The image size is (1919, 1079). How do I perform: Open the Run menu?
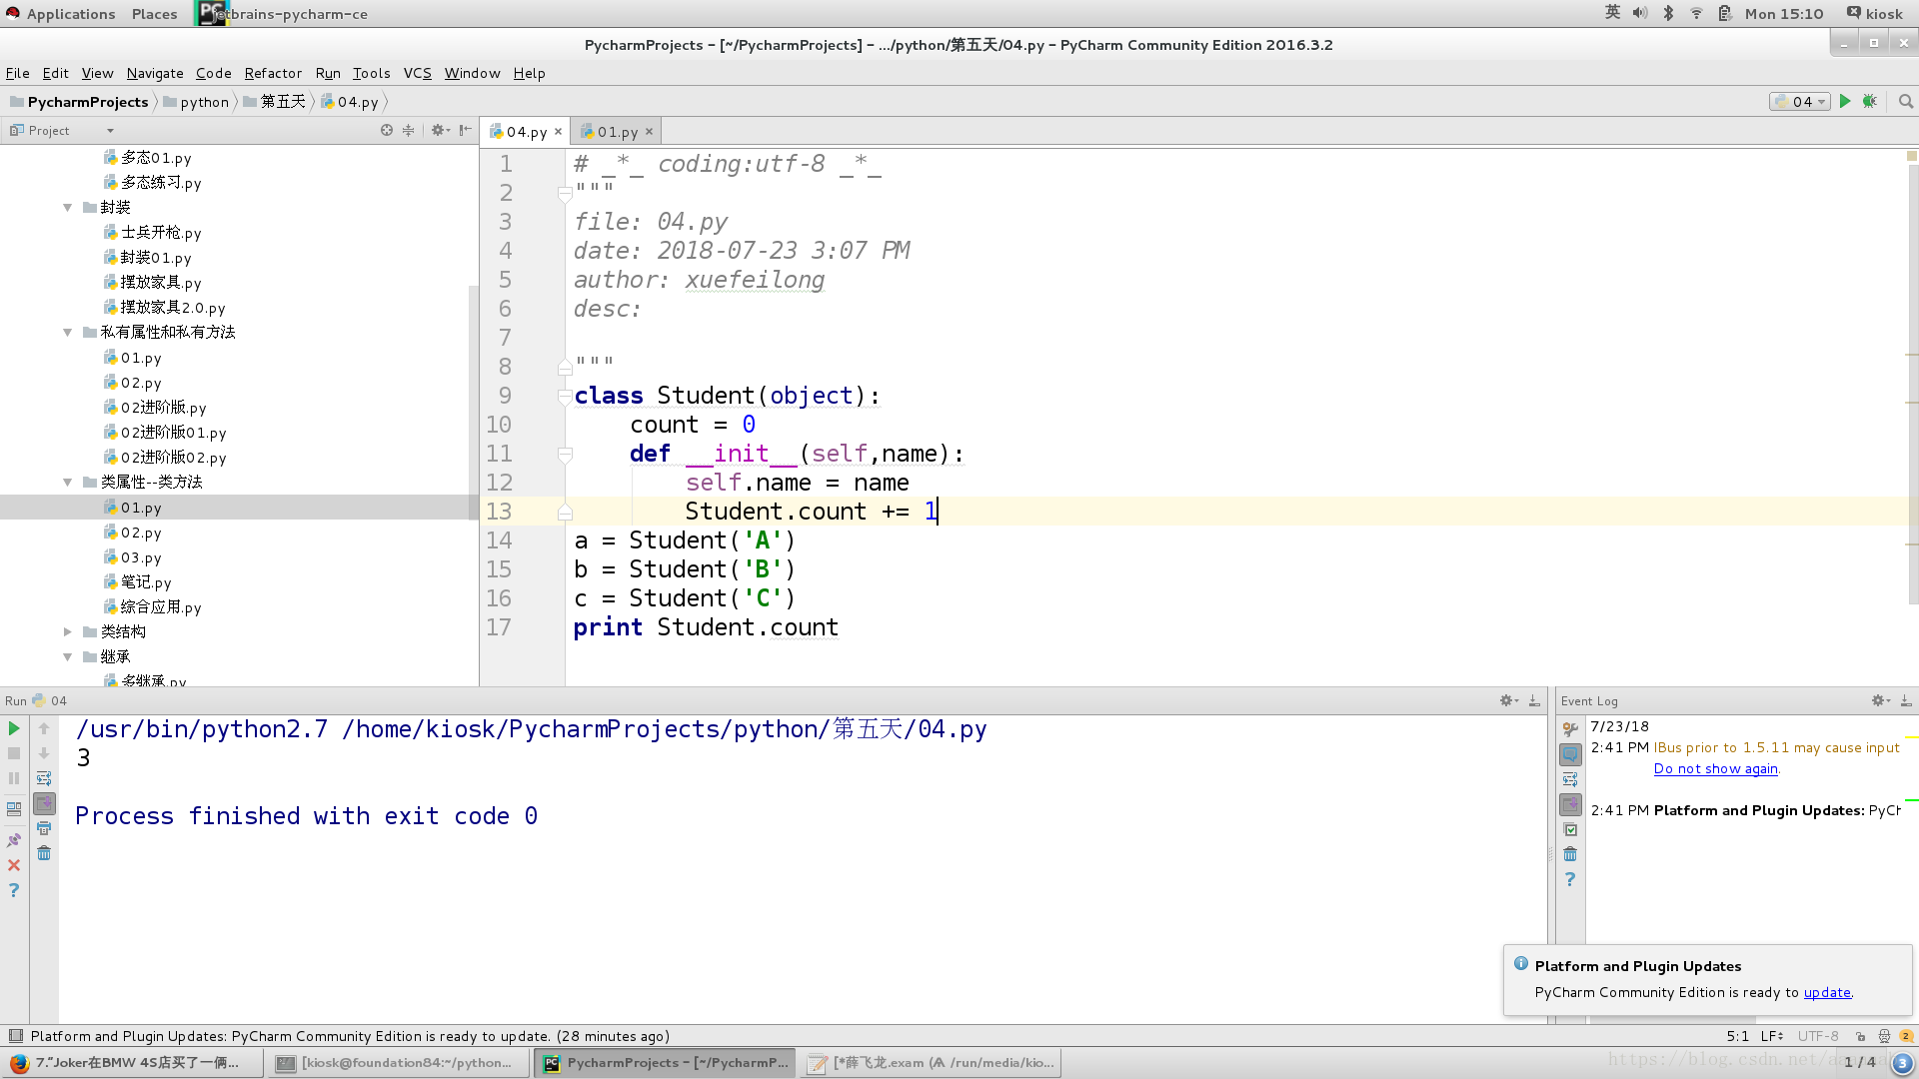(x=327, y=73)
